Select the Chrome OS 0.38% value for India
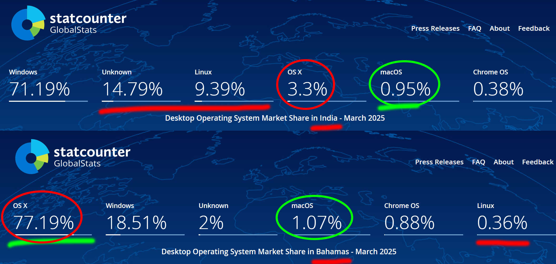The width and height of the screenshot is (556, 264). pyautogui.click(x=498, y=89)
